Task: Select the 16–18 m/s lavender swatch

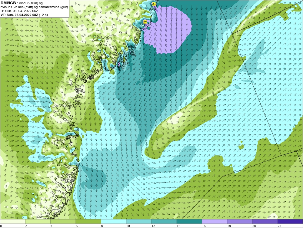Action: click(x=215, y=221)
